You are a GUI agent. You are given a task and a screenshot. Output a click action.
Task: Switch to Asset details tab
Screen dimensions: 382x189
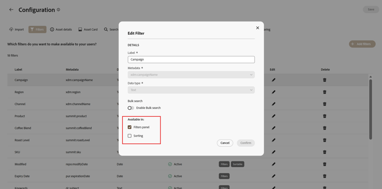(61, 30)
